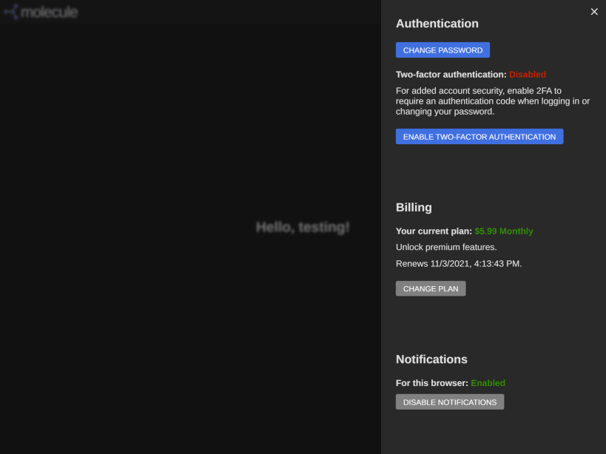Click the Notifications section heading
The height and width of the screenshot is (454, 606).
[x=431, y=359]
